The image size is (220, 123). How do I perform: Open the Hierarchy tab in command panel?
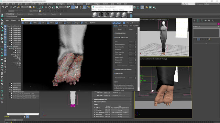coord(202,20)
